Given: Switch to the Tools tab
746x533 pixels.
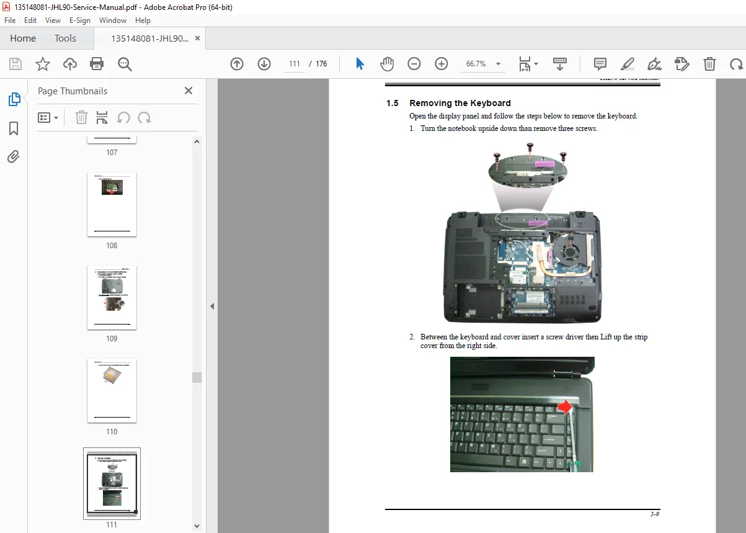Looking at the screenshot, I should click(x=65, y=38).
